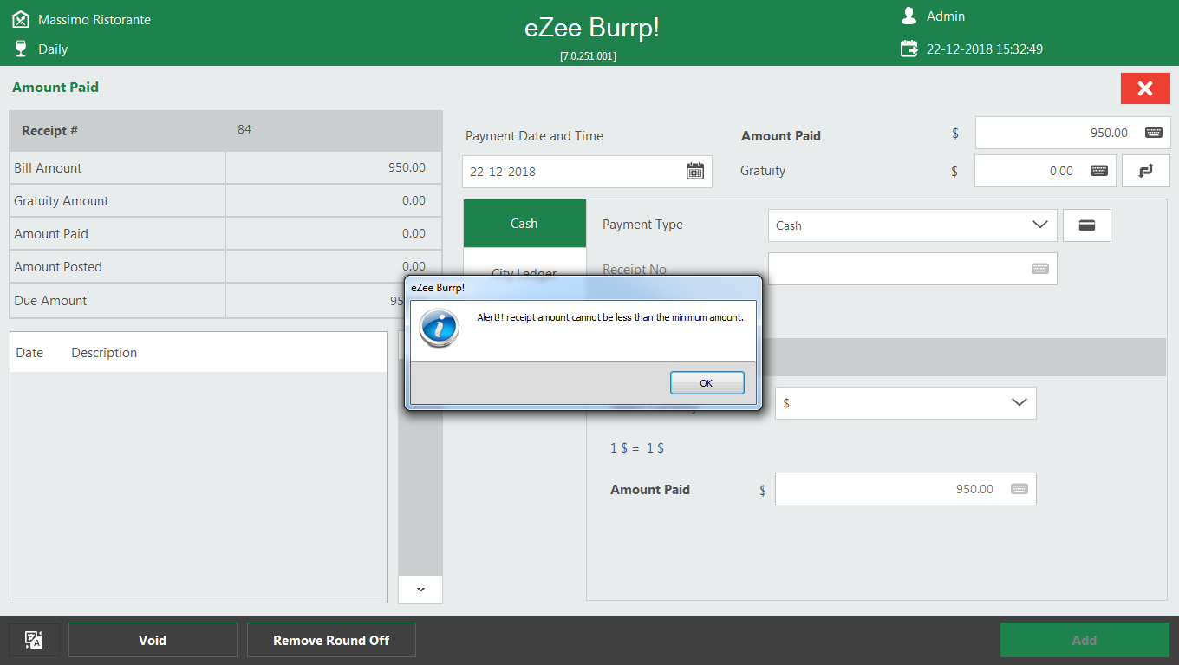Click the Date column header
The image size is (1179, 665).
click(29, 353)
